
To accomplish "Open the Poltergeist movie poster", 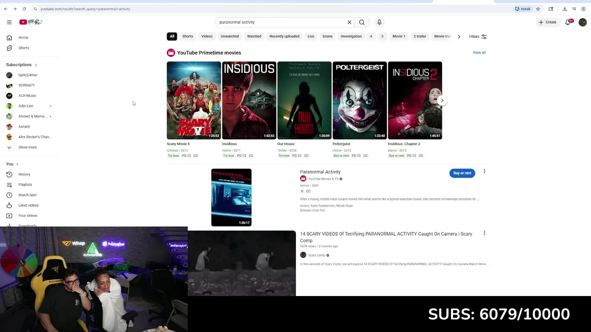I will click(x=360, y=100).
